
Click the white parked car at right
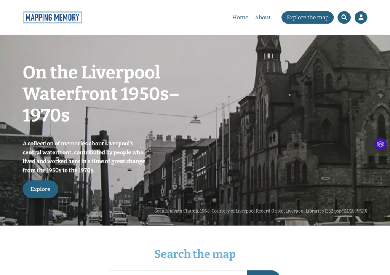click(x=345, y=221)
